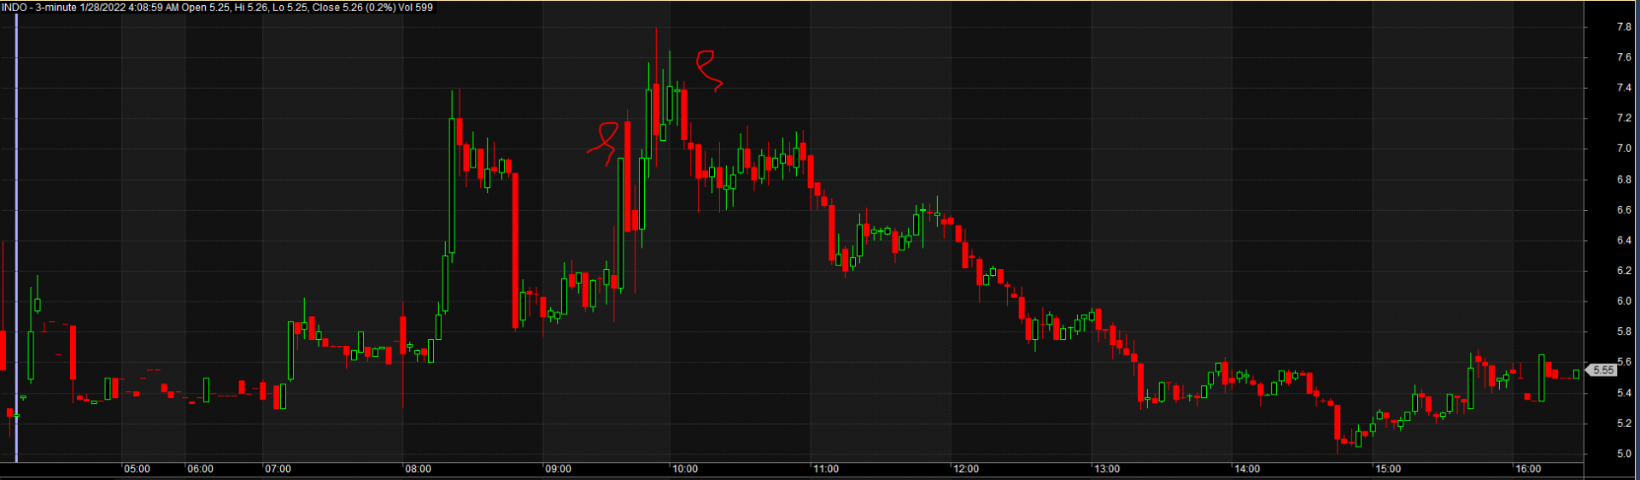This screenshot has width=1640, height=480.
Task: Click the 09:00 time axis label
Action: (x=558, y=469)
